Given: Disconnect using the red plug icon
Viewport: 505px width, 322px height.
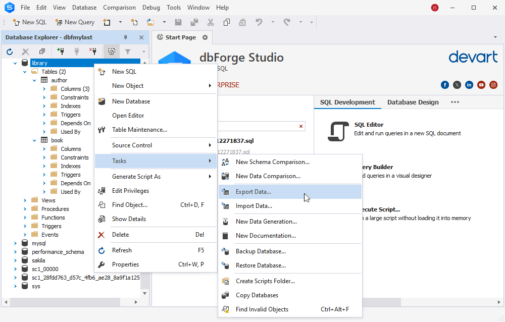Looking at the screenshot, I should click(93, 51).
